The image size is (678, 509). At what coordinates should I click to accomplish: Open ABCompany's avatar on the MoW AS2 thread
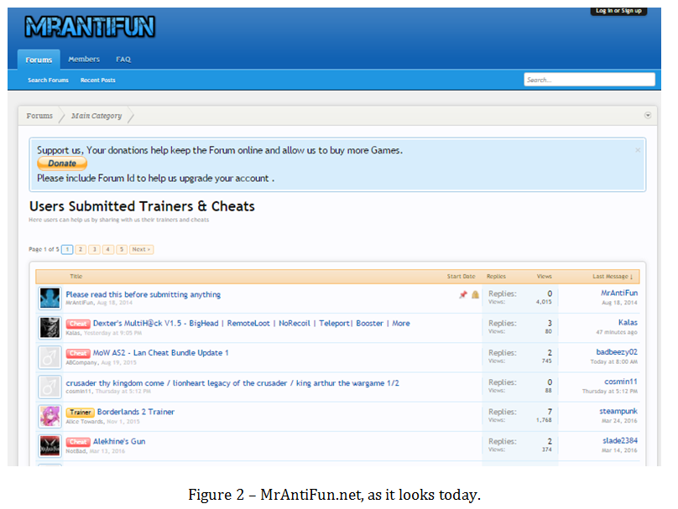[50, 357]
